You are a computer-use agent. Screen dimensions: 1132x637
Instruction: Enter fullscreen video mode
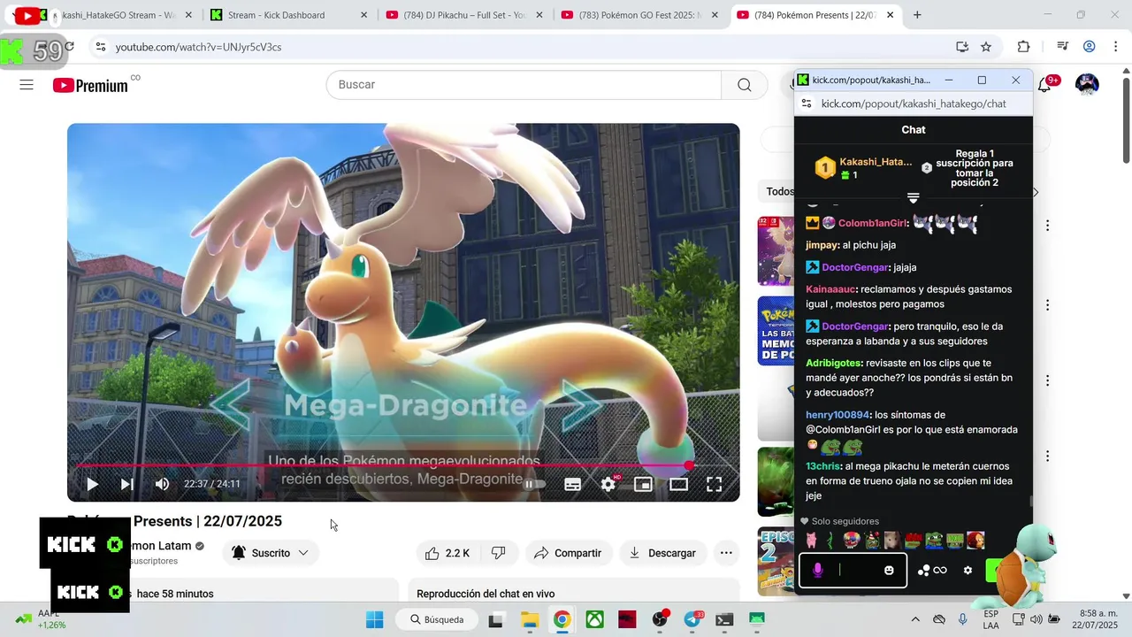click(714, 484)
